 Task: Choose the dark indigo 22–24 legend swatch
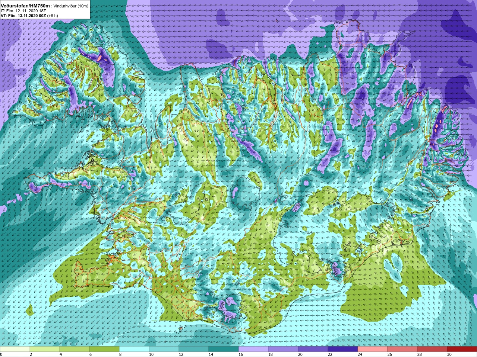(x=343, y=349)
